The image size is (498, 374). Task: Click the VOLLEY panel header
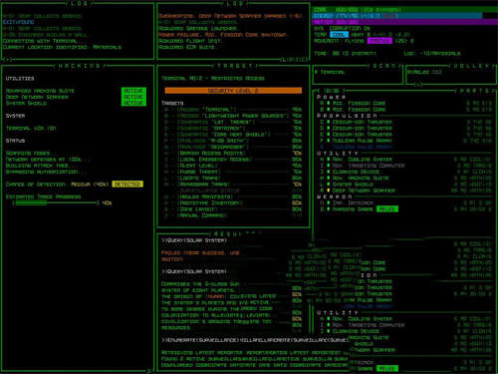[x=471, y=66]
